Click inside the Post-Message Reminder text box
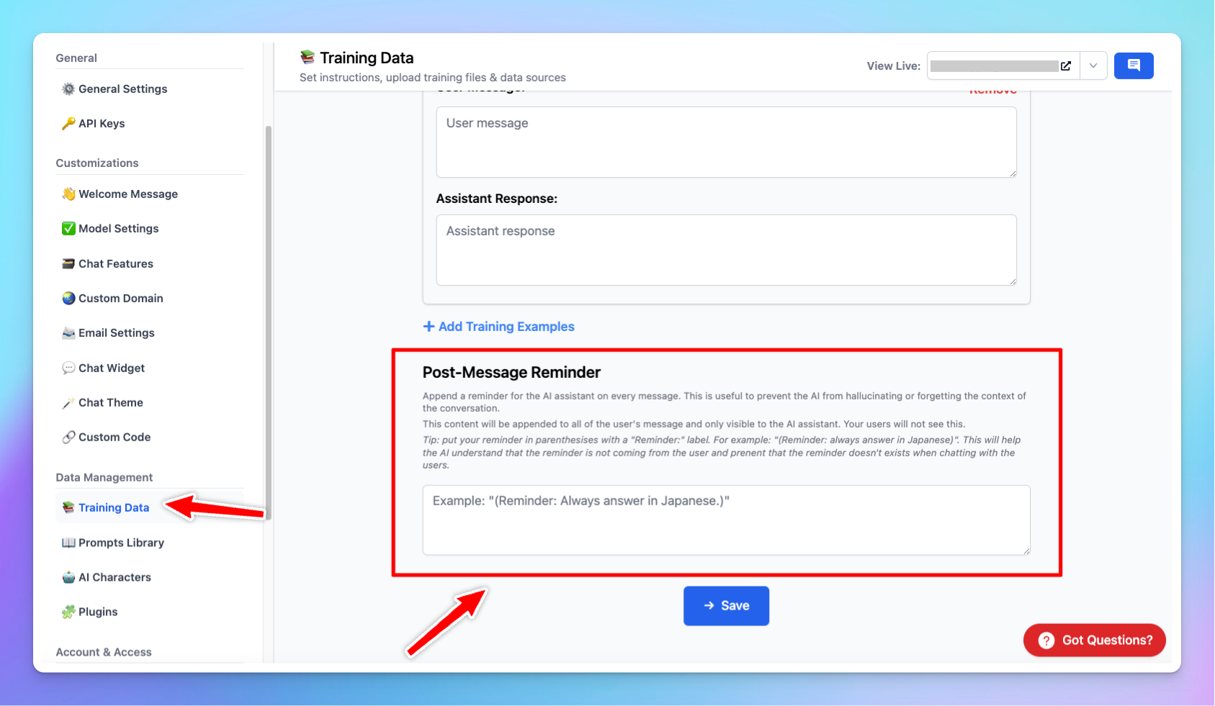Screen dimensions: 1215x706 tap(725, 520)
